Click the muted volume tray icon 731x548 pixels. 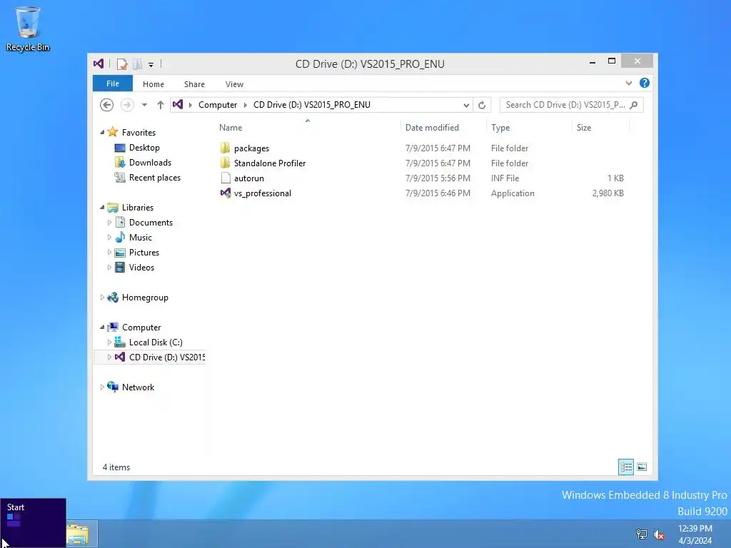[x=659, y=534]
